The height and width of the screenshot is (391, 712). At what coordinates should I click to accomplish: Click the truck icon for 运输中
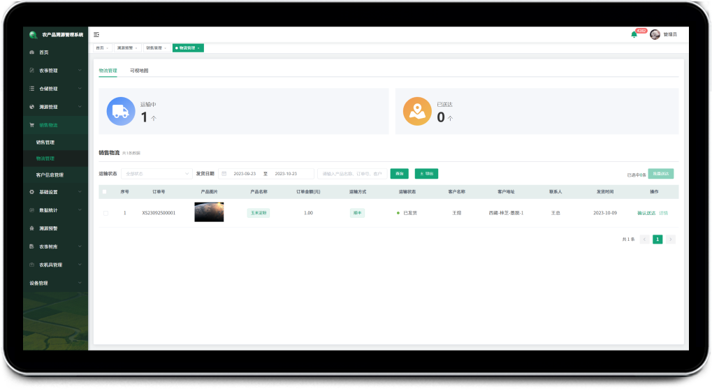(x=120, y=111)
